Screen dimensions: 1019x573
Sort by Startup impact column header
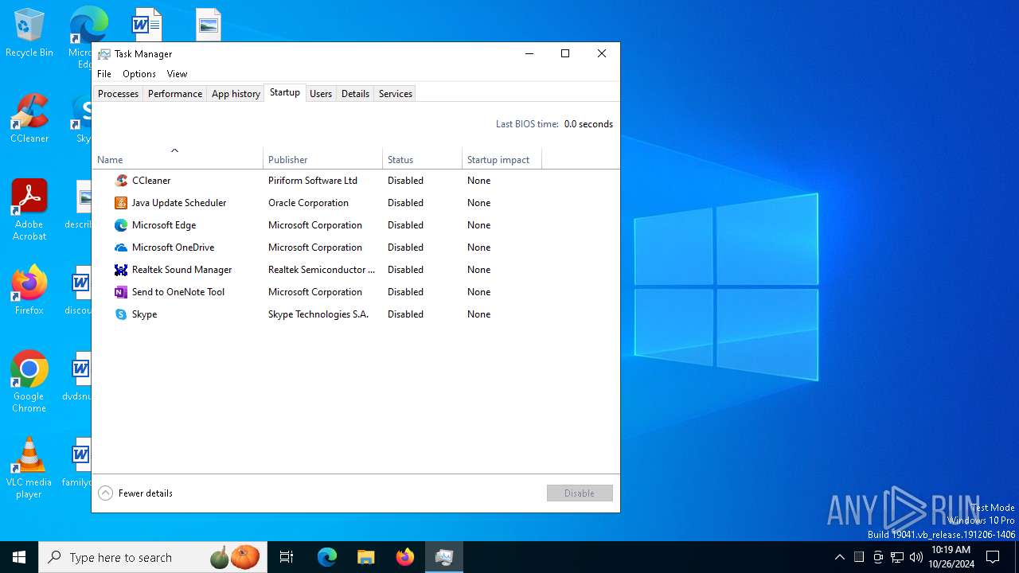tap(502, 159)
